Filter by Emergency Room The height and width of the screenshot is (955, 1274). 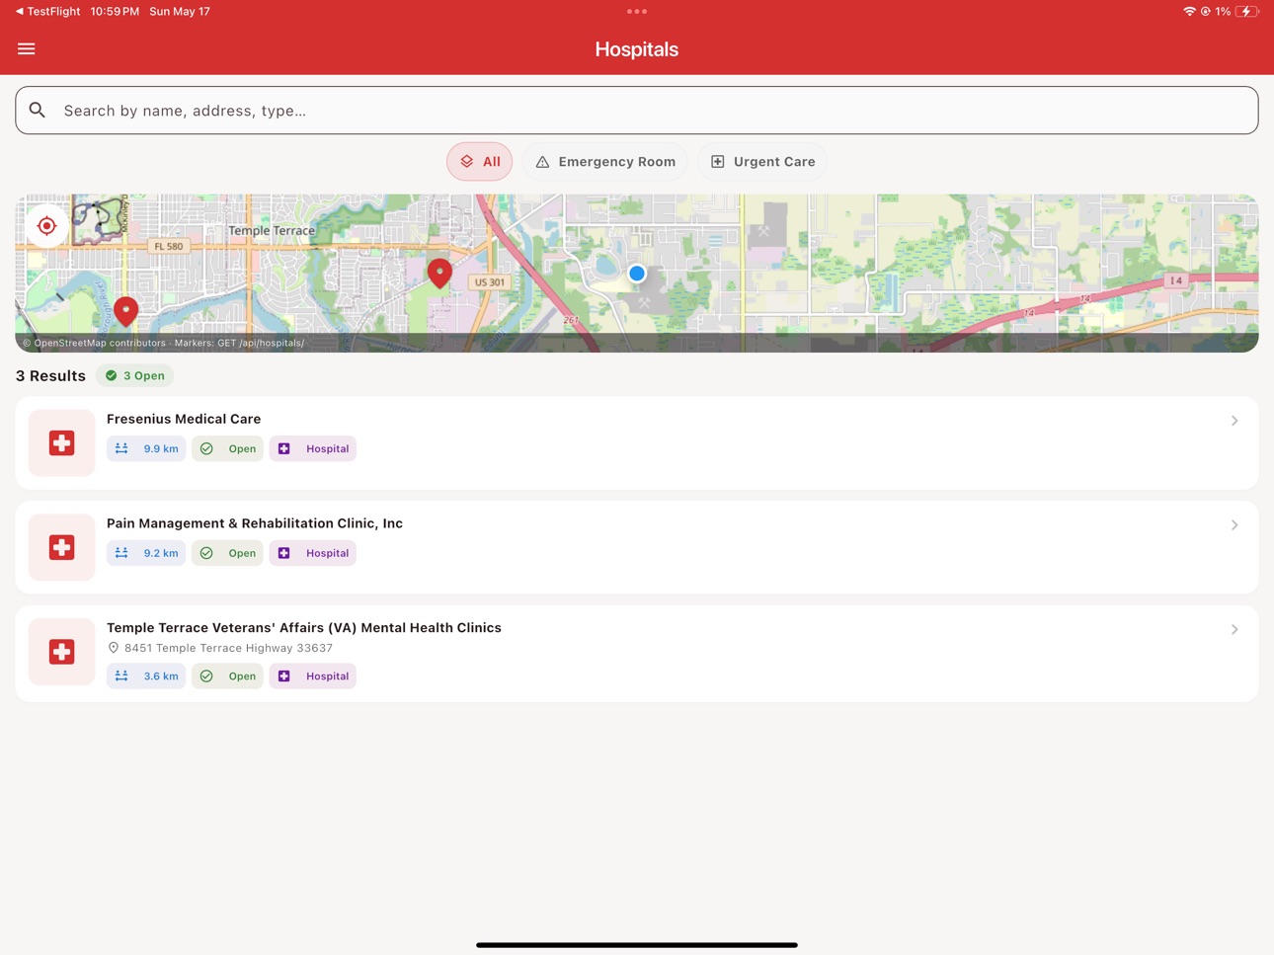pos(605,161)
